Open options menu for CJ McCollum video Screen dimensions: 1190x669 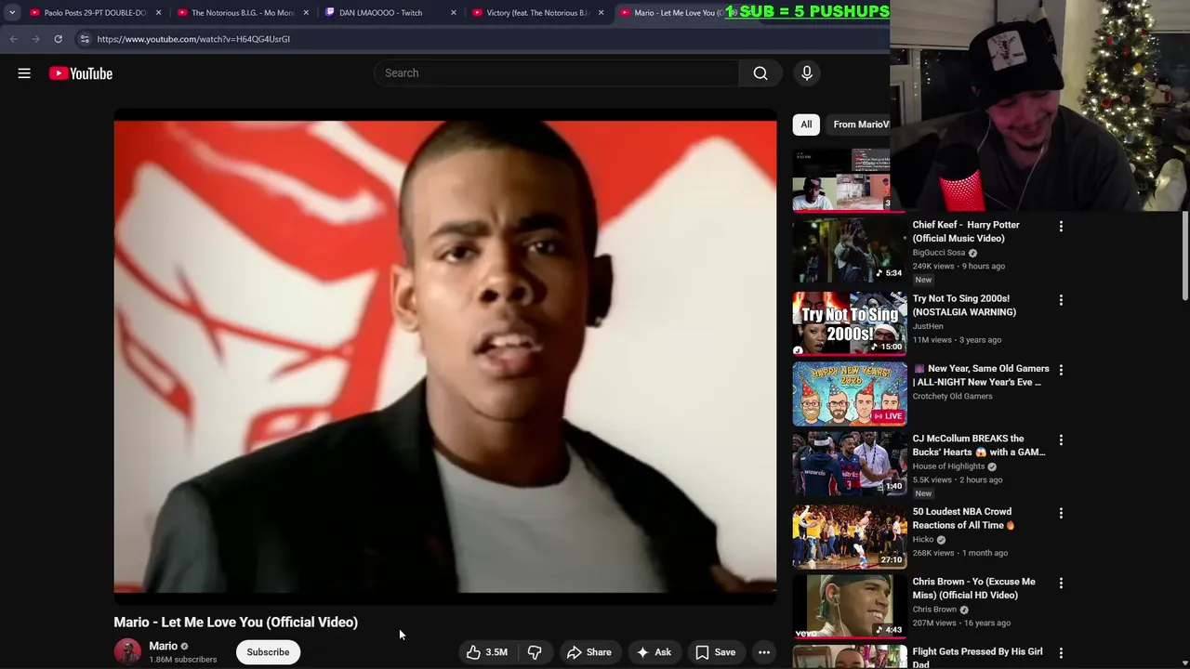pos(1061,439)
